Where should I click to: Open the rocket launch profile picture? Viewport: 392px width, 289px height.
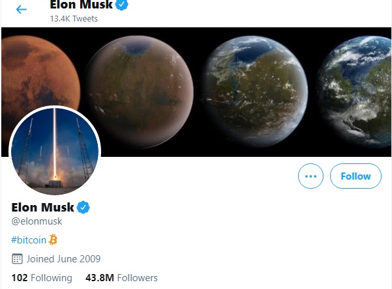[x=55, y=151]
